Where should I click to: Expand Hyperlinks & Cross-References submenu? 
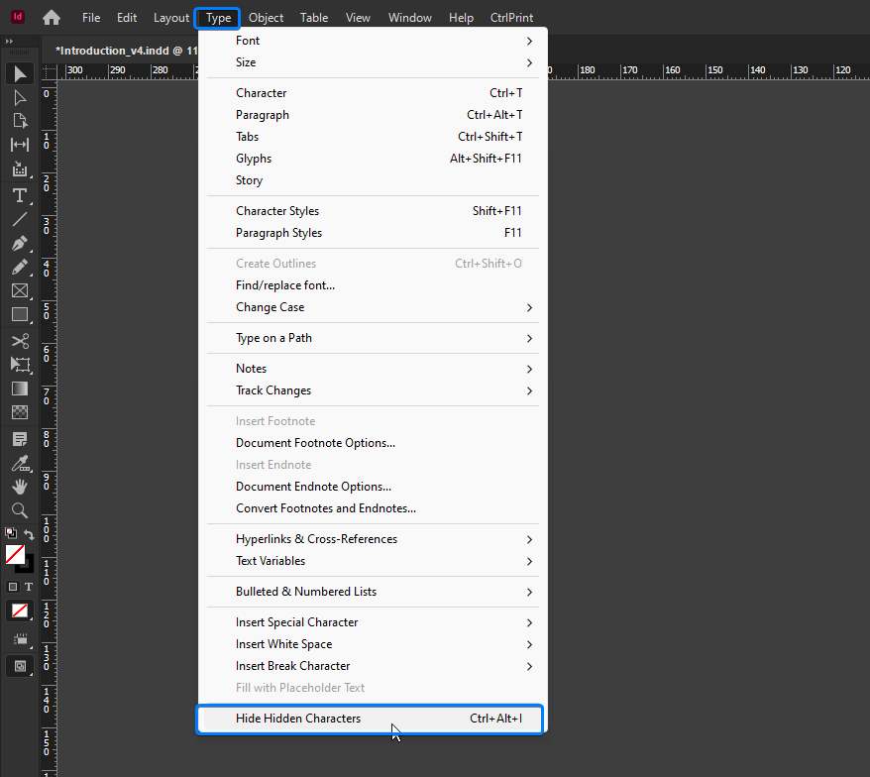tap(373, 539)
